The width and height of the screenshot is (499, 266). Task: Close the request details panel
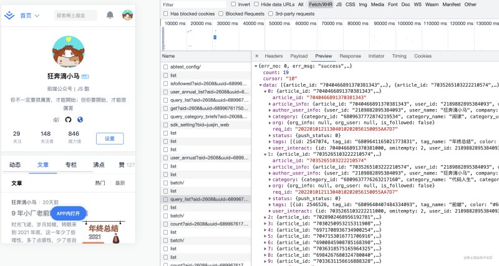(257, 56)
